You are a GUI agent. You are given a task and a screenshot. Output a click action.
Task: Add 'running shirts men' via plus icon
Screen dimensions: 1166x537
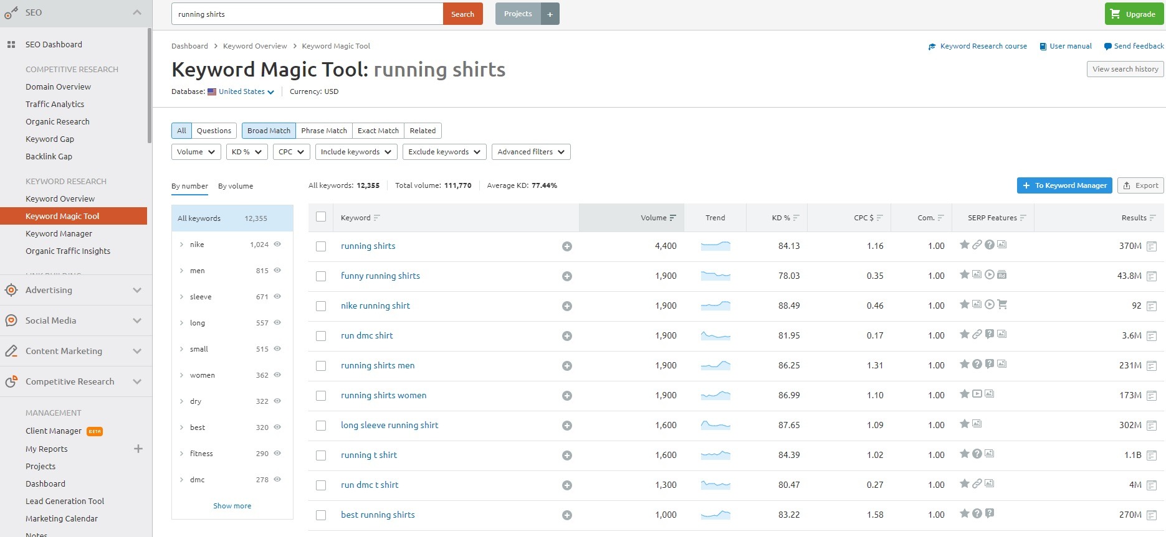tap(567, 366)
